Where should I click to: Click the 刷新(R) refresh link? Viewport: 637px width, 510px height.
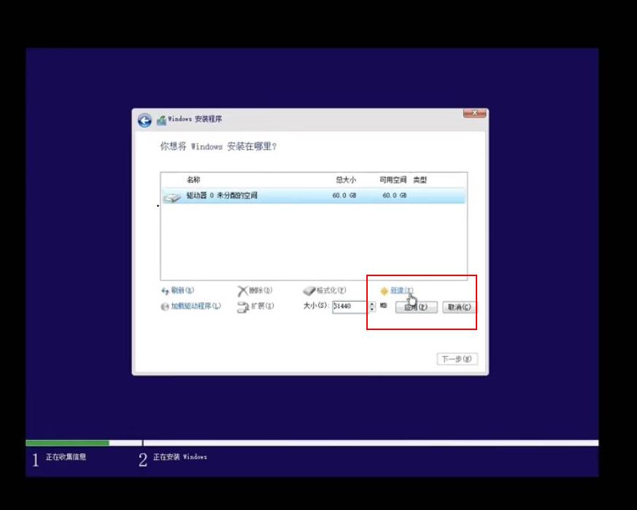[x=182, y=290]
